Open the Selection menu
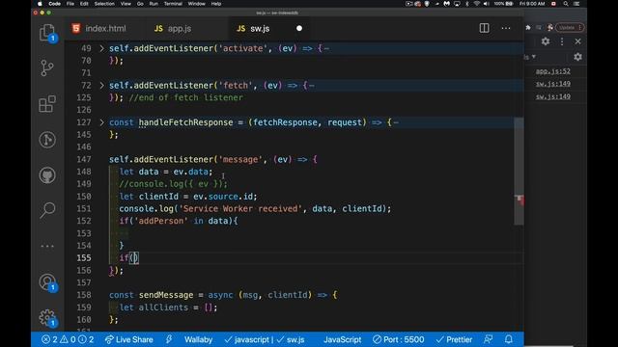Viewport: 618px width, 347px height. pos(104,4)
